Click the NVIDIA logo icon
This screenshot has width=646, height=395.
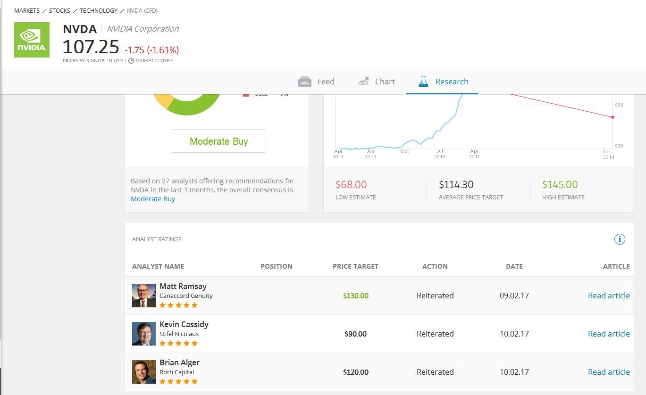point(32,40)
